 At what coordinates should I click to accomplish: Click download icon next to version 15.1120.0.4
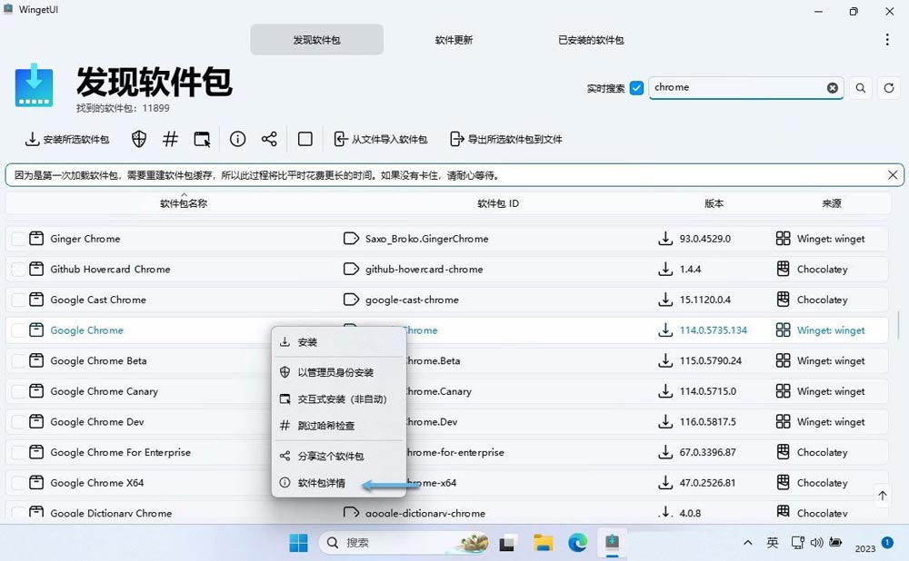tap(665, 300)
